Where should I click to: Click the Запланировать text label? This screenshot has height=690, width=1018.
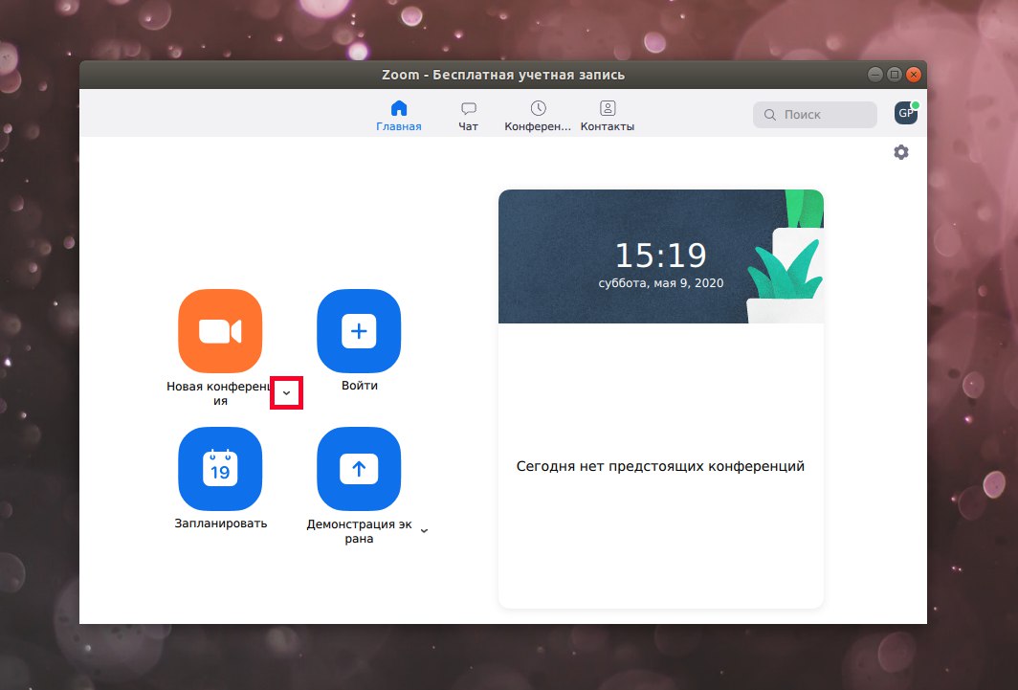tap(221, 523)
